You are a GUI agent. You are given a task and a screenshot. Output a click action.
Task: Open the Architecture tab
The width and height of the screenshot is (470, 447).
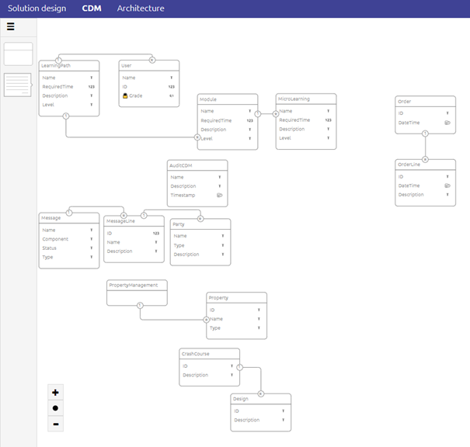(141, 9)
